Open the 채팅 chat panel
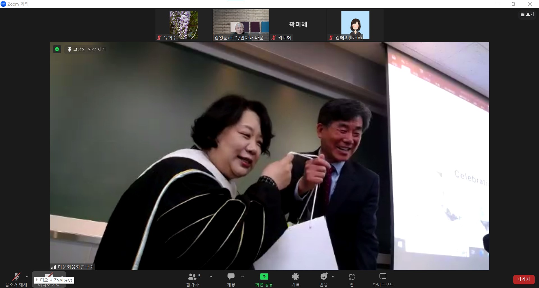 [231, 279]
